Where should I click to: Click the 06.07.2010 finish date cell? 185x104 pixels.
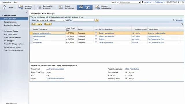click(x=70, y=42)
